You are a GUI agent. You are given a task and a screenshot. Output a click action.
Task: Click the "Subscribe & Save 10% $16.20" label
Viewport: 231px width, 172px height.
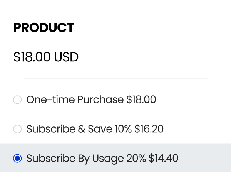[95, 129]
